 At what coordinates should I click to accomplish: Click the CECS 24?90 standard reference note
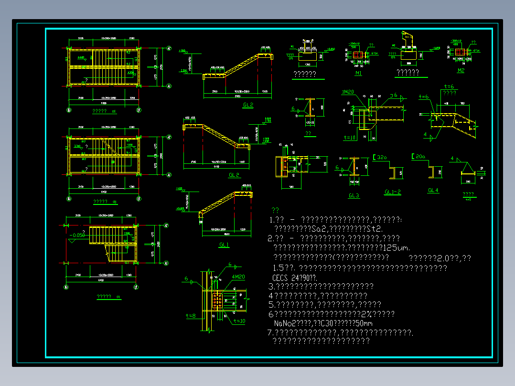click(295, 278)
